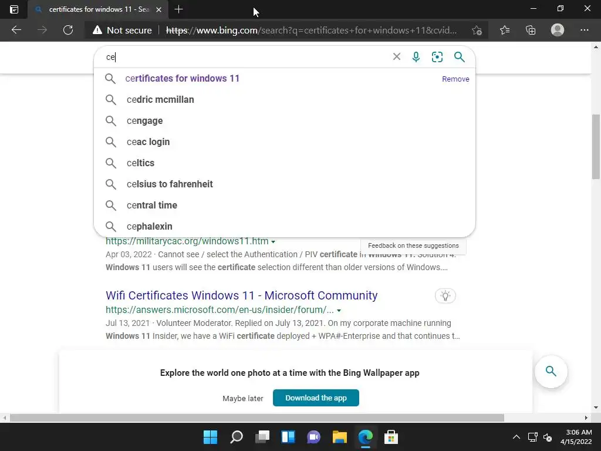Click Feedback on these suggestions
This screenshot has height=451, width=601.
tap(413, 245)
